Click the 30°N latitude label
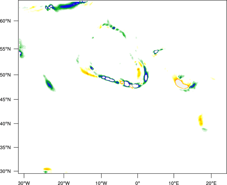The image size is (227, 185). 5,171
